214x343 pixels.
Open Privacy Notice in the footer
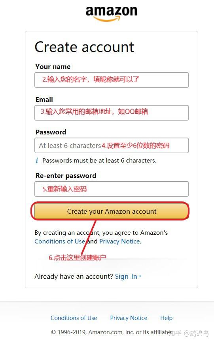coord(129,318)
